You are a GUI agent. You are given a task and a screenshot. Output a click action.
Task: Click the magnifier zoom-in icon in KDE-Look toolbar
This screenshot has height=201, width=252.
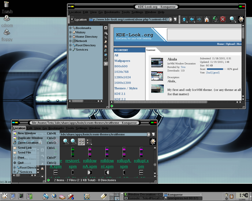click(x=232, y=20)
